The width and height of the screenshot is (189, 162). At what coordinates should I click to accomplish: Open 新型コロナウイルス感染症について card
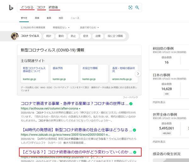(35, 74)
